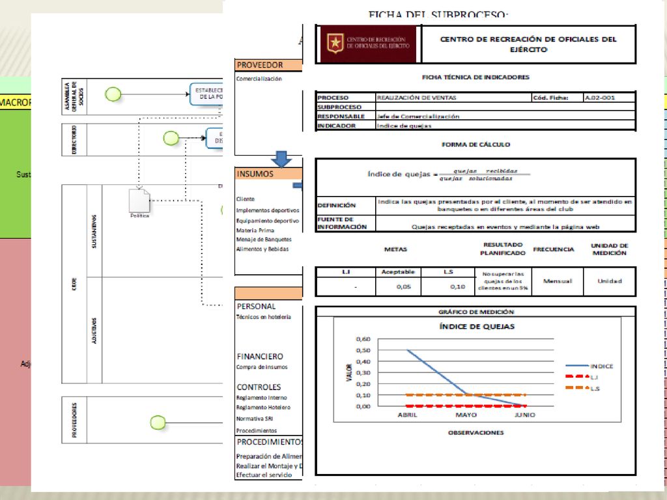
Task: Click the 'GRÁFICO DE MEDICIÓN' header
Action: click(x=476, y=312)
